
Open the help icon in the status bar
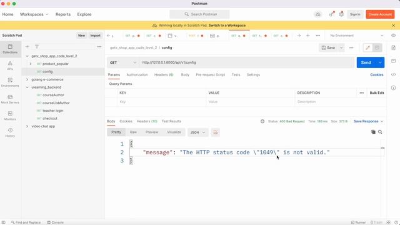[396, 222]
